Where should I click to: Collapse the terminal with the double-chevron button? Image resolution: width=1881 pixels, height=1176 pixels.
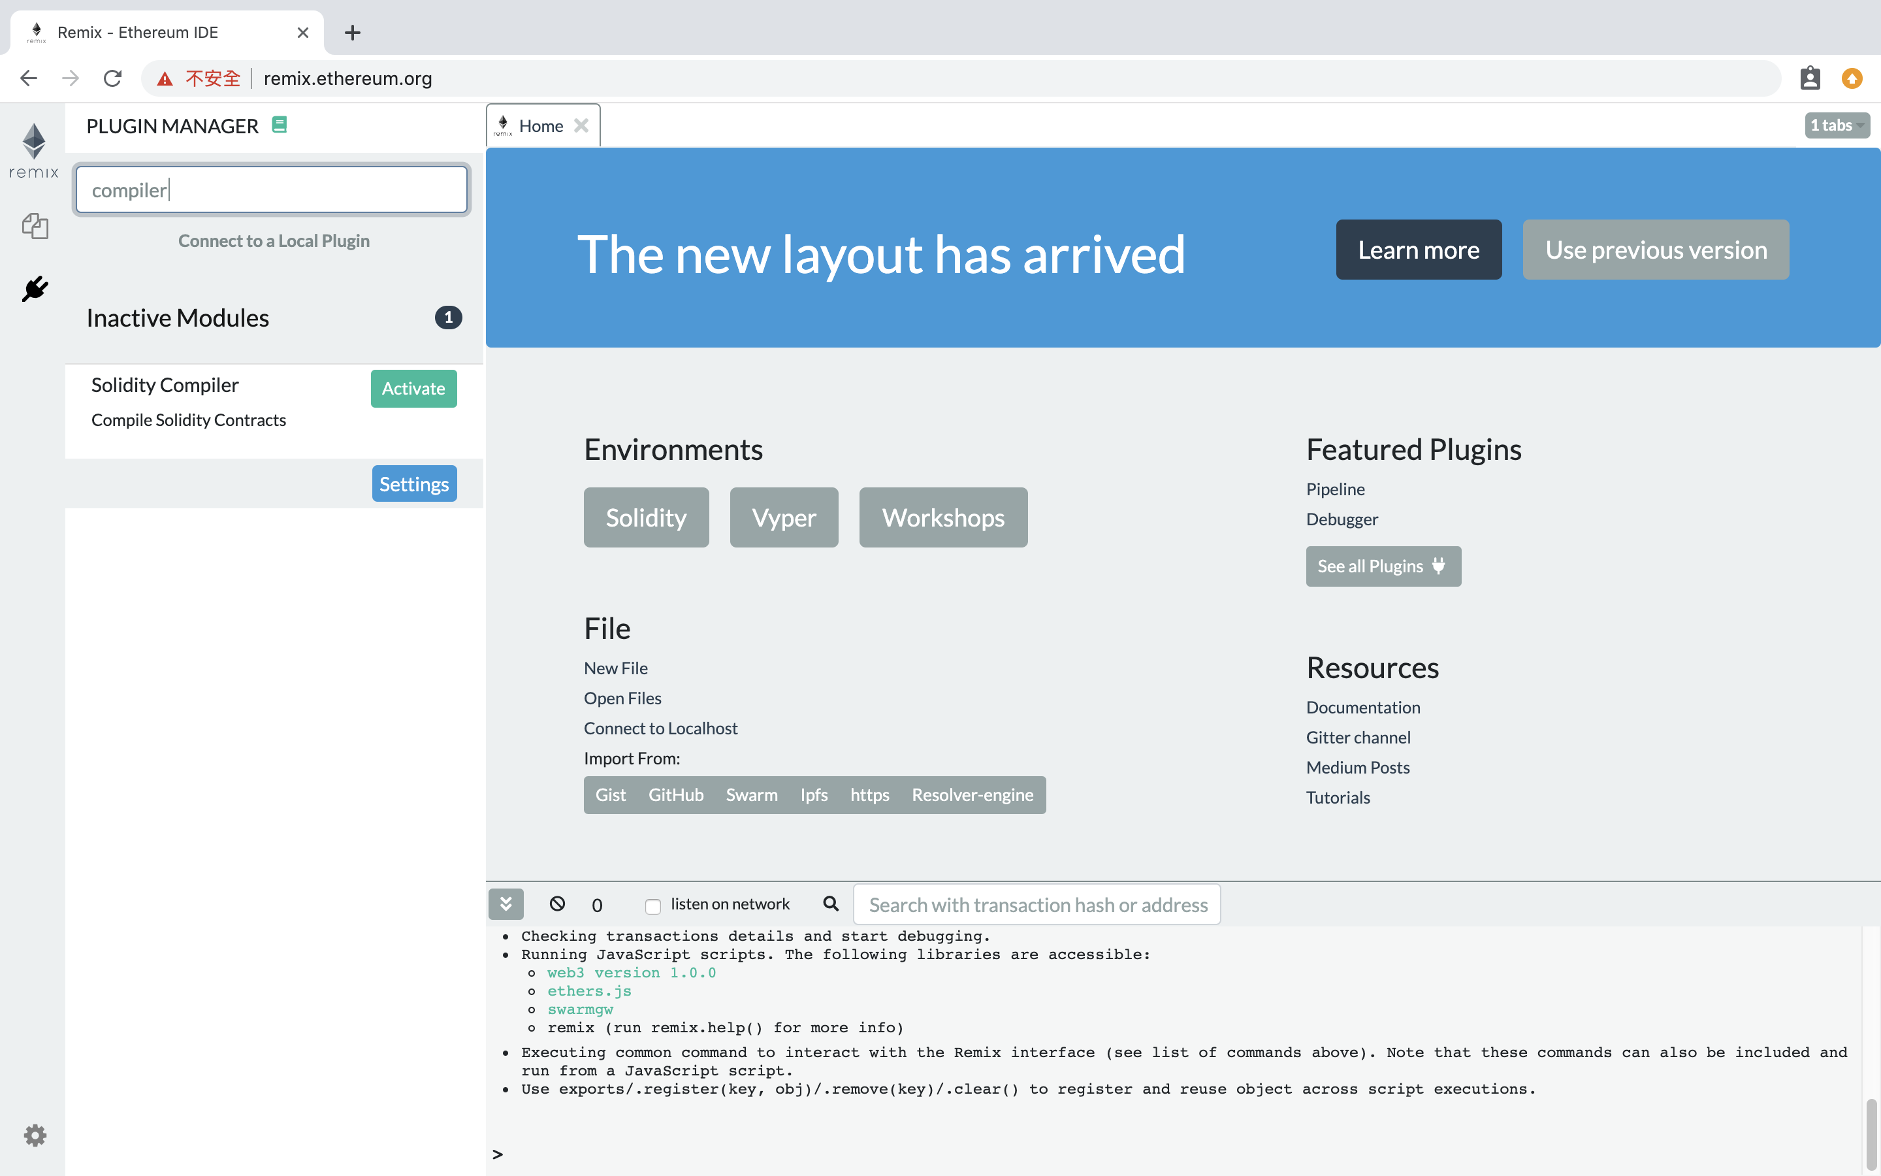pos(506,904)
